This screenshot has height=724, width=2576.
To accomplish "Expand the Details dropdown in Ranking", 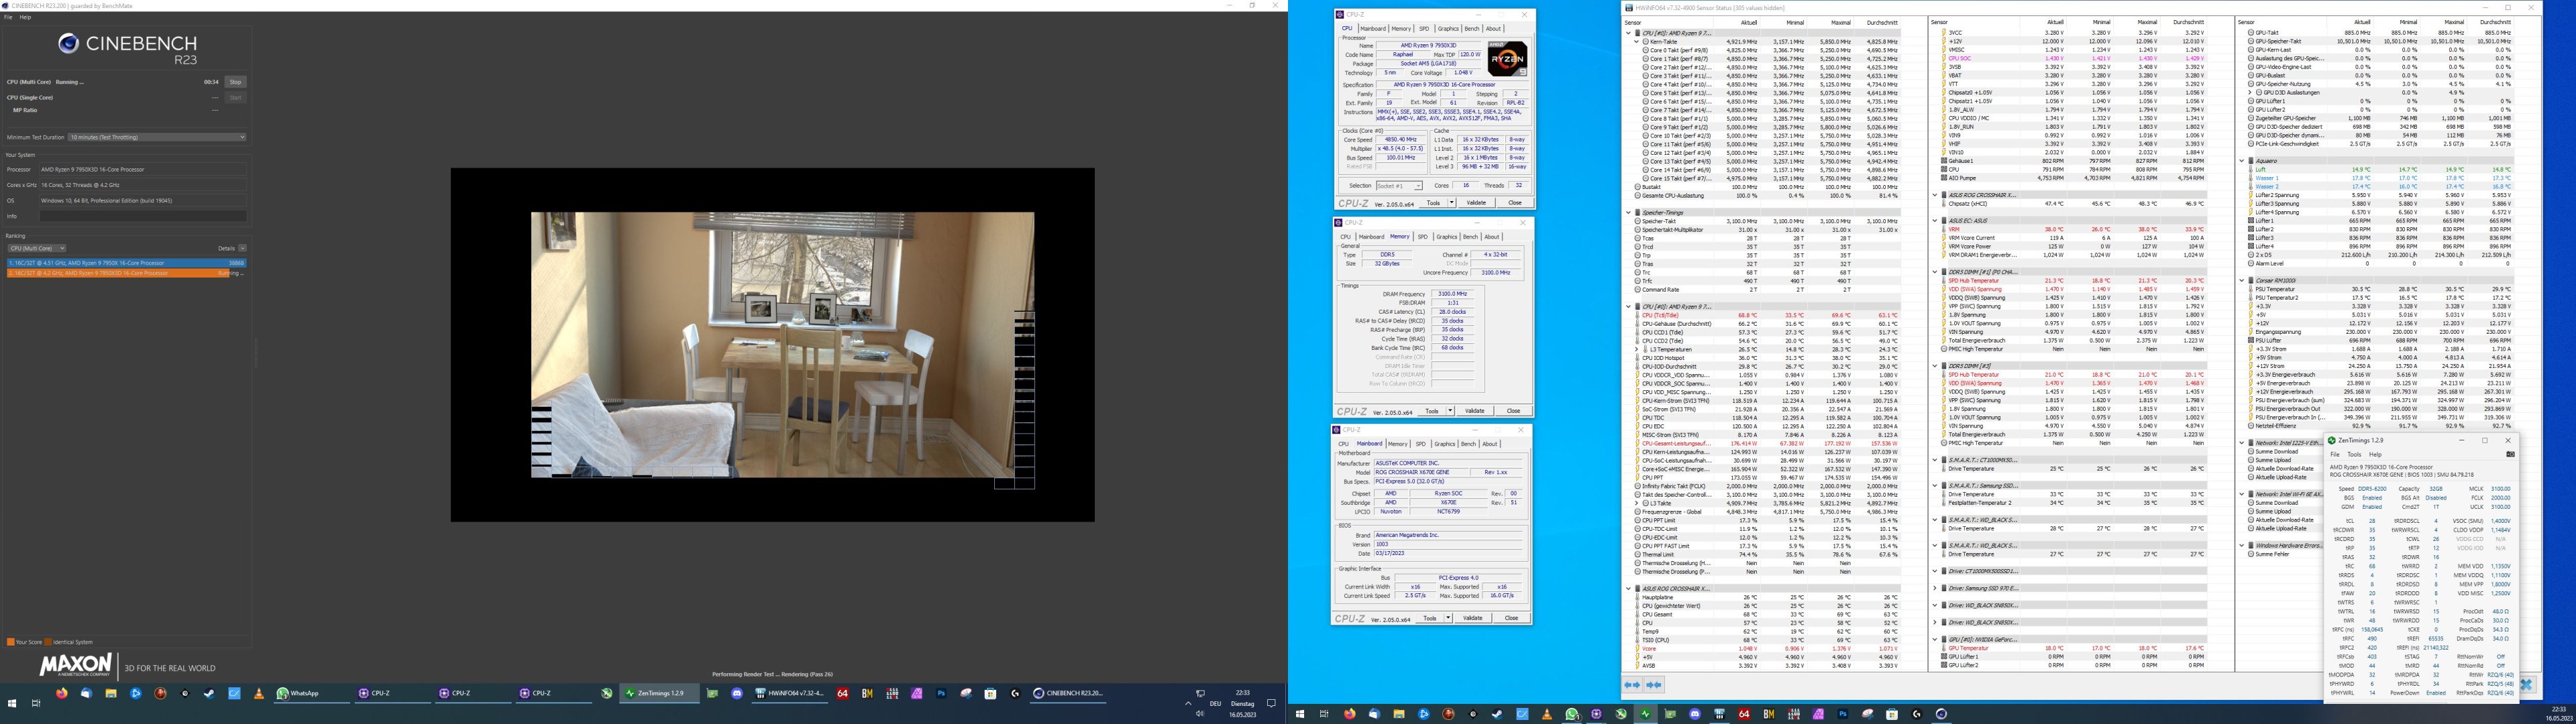I will 242,248.
